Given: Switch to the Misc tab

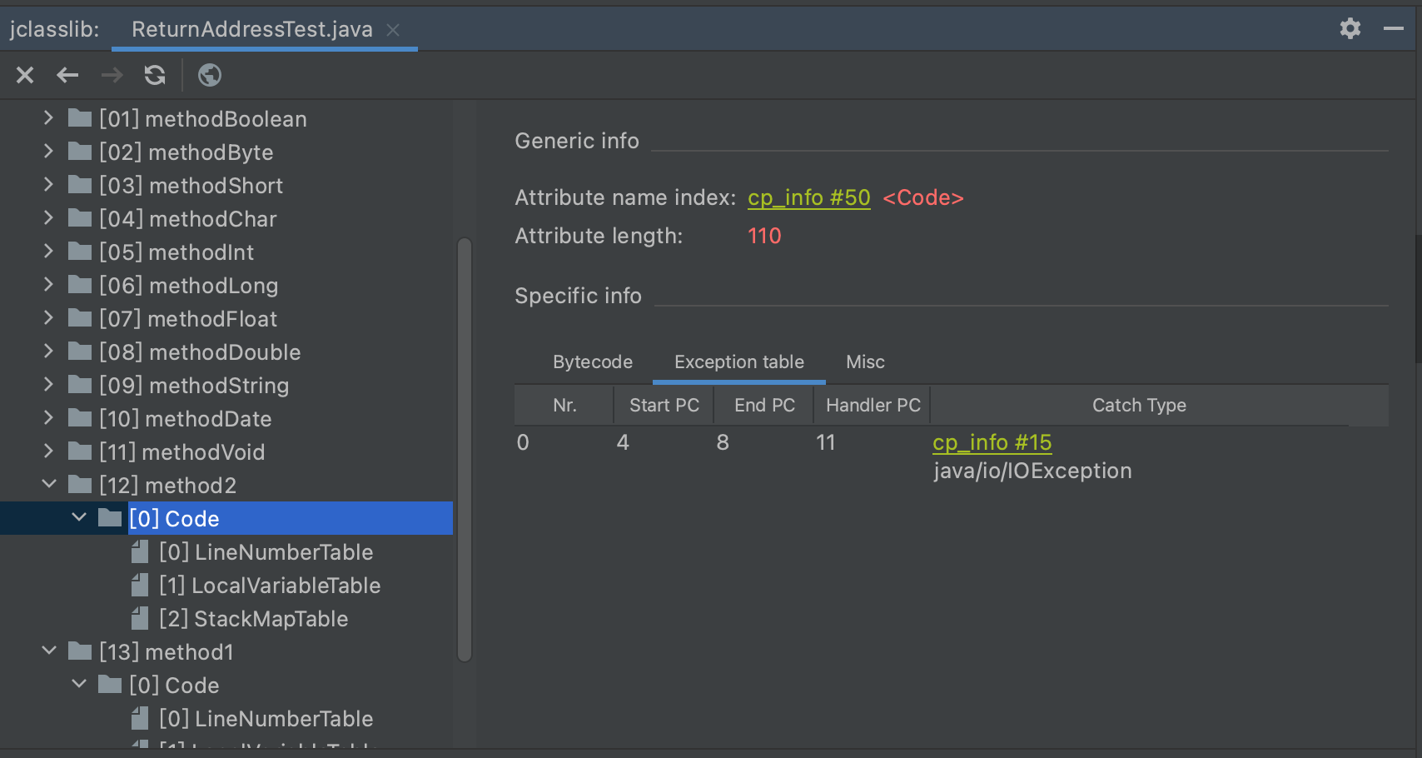Looking at the screenshot, I should tap(865, 362).
